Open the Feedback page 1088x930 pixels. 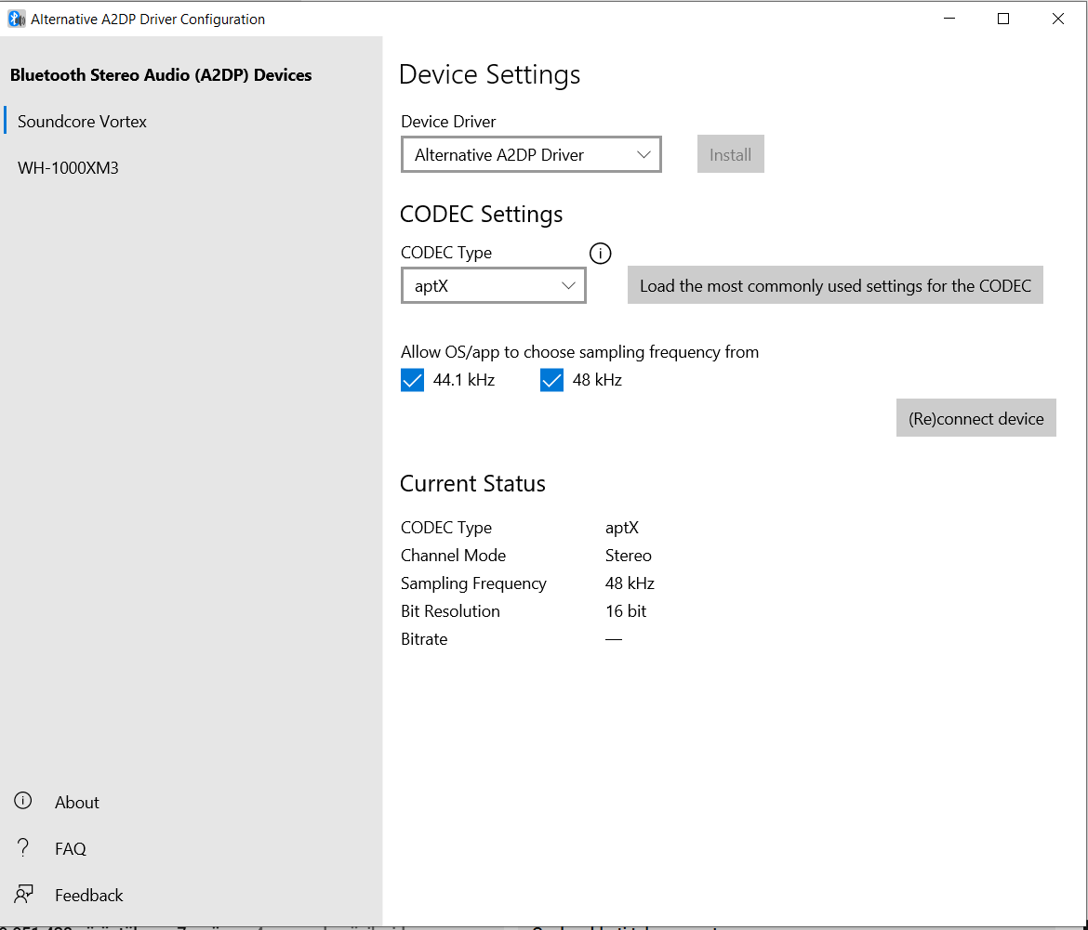[x=191, y=895]
